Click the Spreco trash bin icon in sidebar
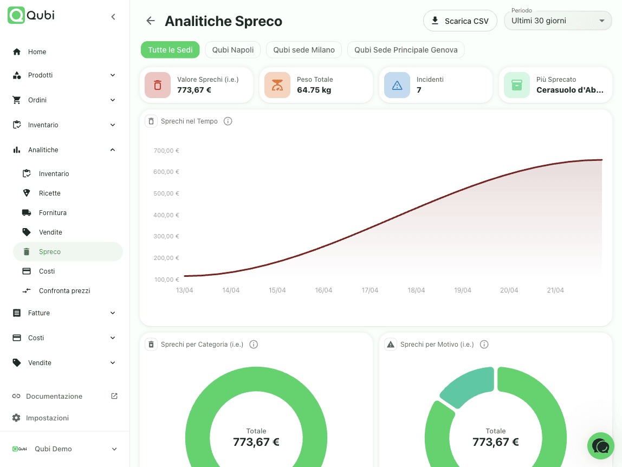The width and height of the screenshot is (622, 467). (27, 251)
